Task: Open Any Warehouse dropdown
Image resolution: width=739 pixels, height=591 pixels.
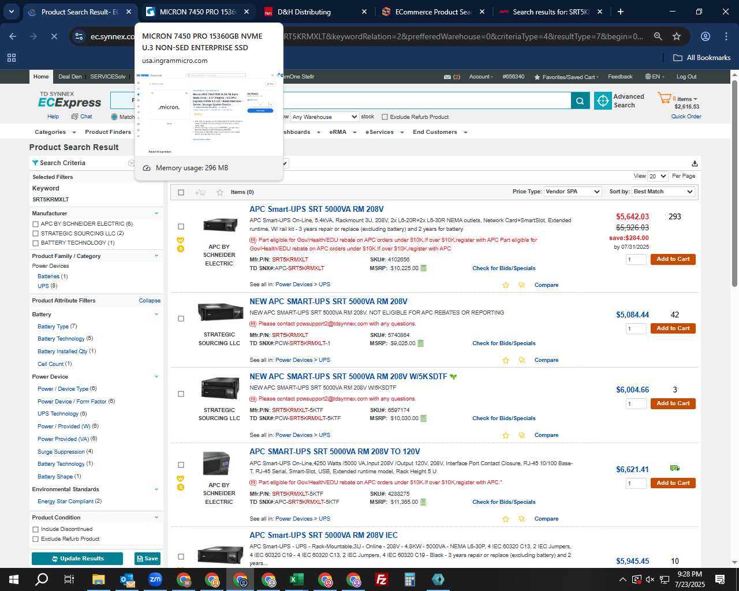Action: tap(324, 117)
